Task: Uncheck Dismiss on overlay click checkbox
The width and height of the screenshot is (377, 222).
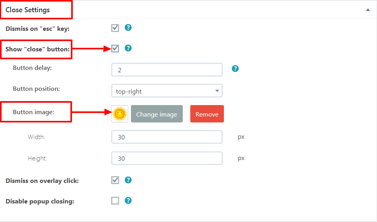Action: 115,180
